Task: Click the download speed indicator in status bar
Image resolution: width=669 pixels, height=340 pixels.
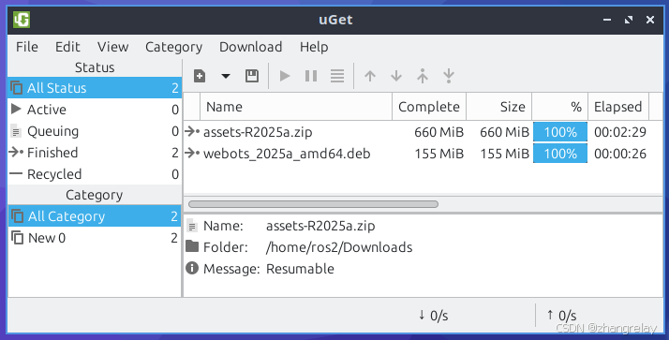Action: pyautogui.click(x=433, y=316)
